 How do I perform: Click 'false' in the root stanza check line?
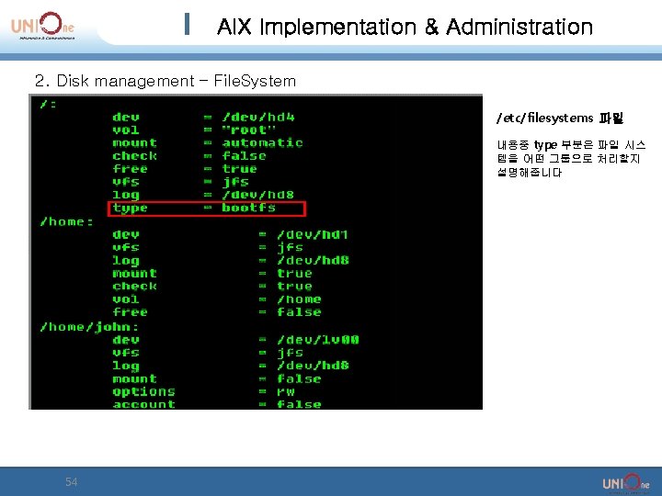coord(244,155)
